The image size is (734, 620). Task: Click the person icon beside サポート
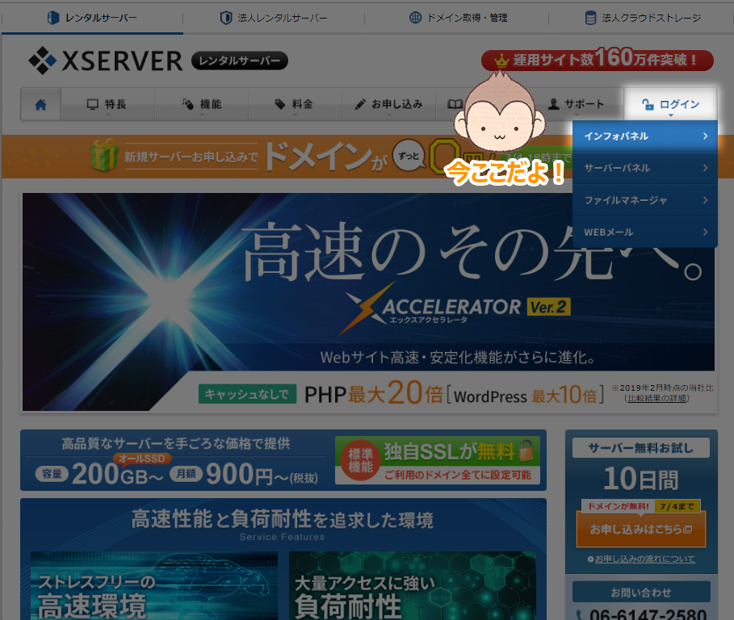click(554, 104)
